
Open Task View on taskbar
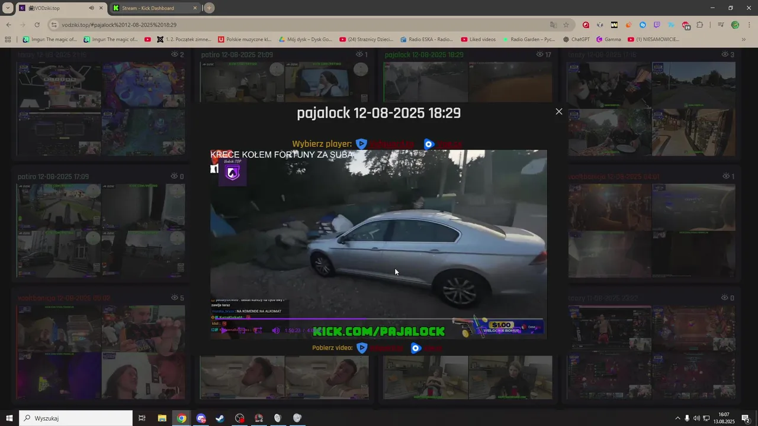142,418
